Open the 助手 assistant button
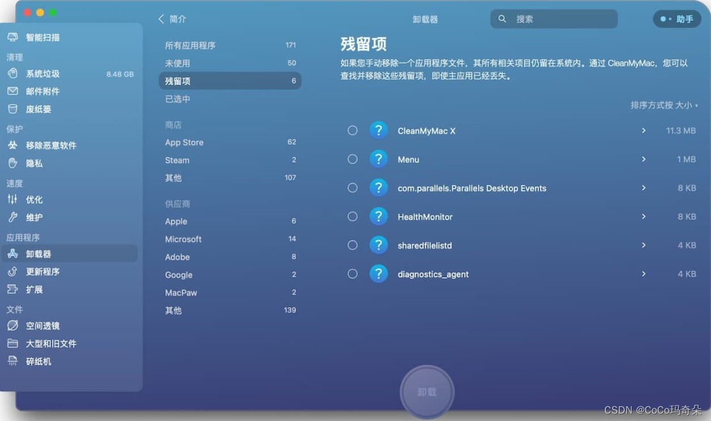The width and height of the screenshot is (711, 421). (677, 19)
